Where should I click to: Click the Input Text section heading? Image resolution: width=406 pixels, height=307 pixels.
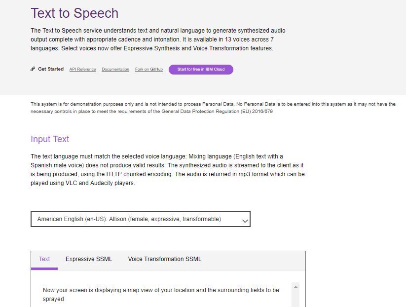50,139
